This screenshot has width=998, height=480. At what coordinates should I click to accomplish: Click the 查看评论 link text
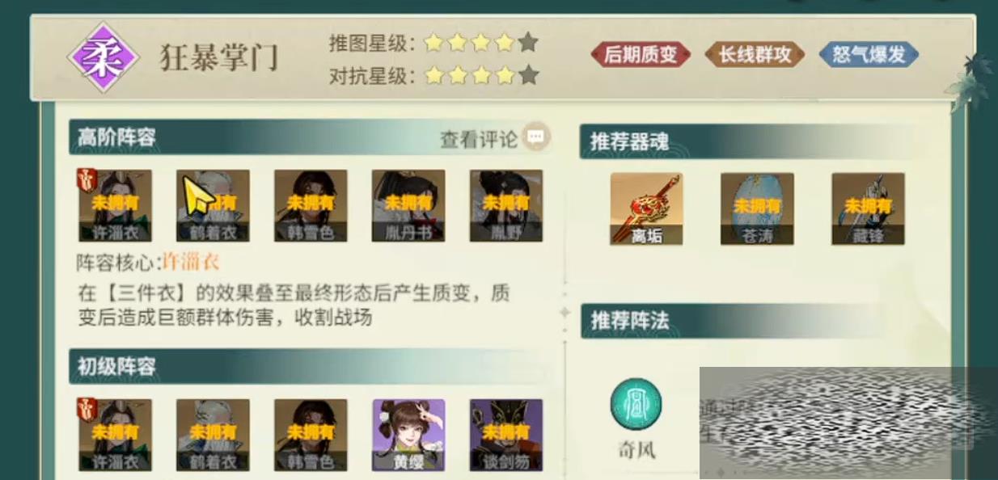click(x=478, y=138)
